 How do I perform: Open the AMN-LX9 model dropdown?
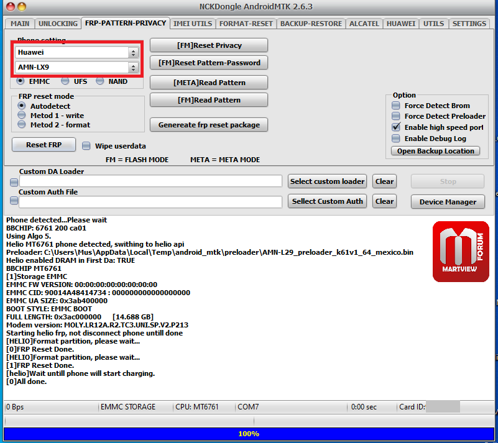[76, 67]
